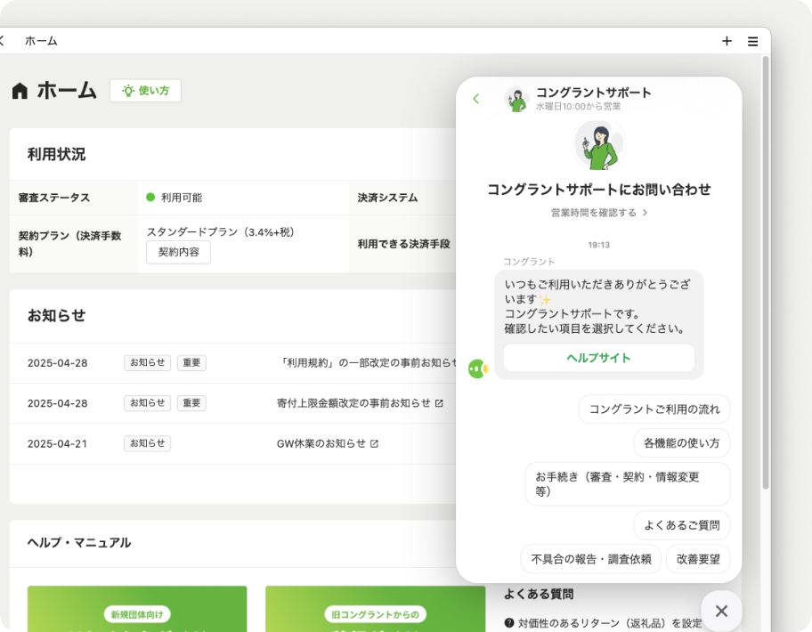
Task: Click the plus icon in top bar
Action: pyautogui.click(x=727, y=42)
